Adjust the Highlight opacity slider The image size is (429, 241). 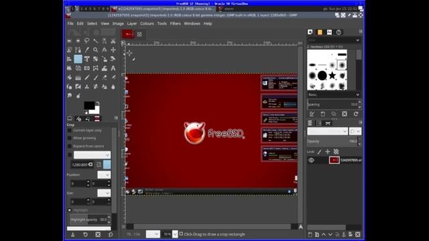[90, 220]
